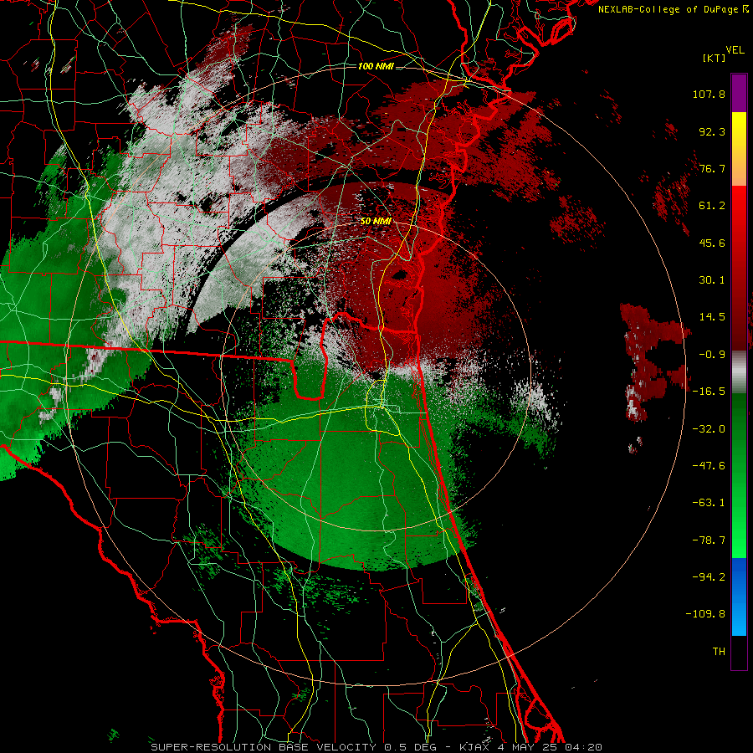
Task: Click the yellow-orange segment of color bar
Action: click(739, 149)
